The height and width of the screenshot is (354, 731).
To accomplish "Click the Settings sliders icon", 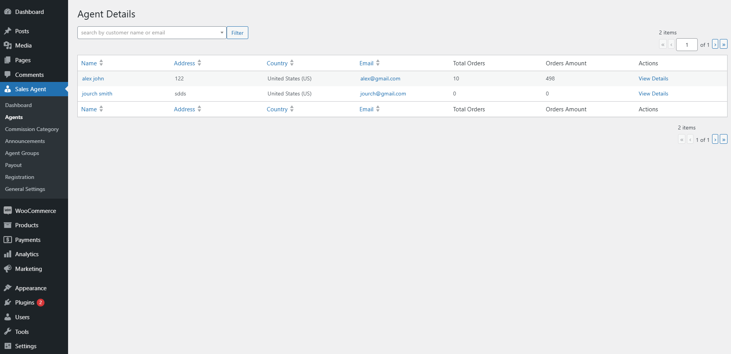I will 8,346.
